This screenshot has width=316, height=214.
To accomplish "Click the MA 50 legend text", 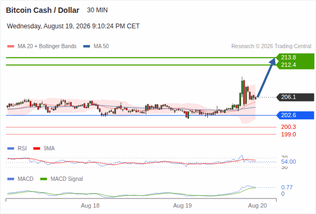I will click(x=101, y=47).
